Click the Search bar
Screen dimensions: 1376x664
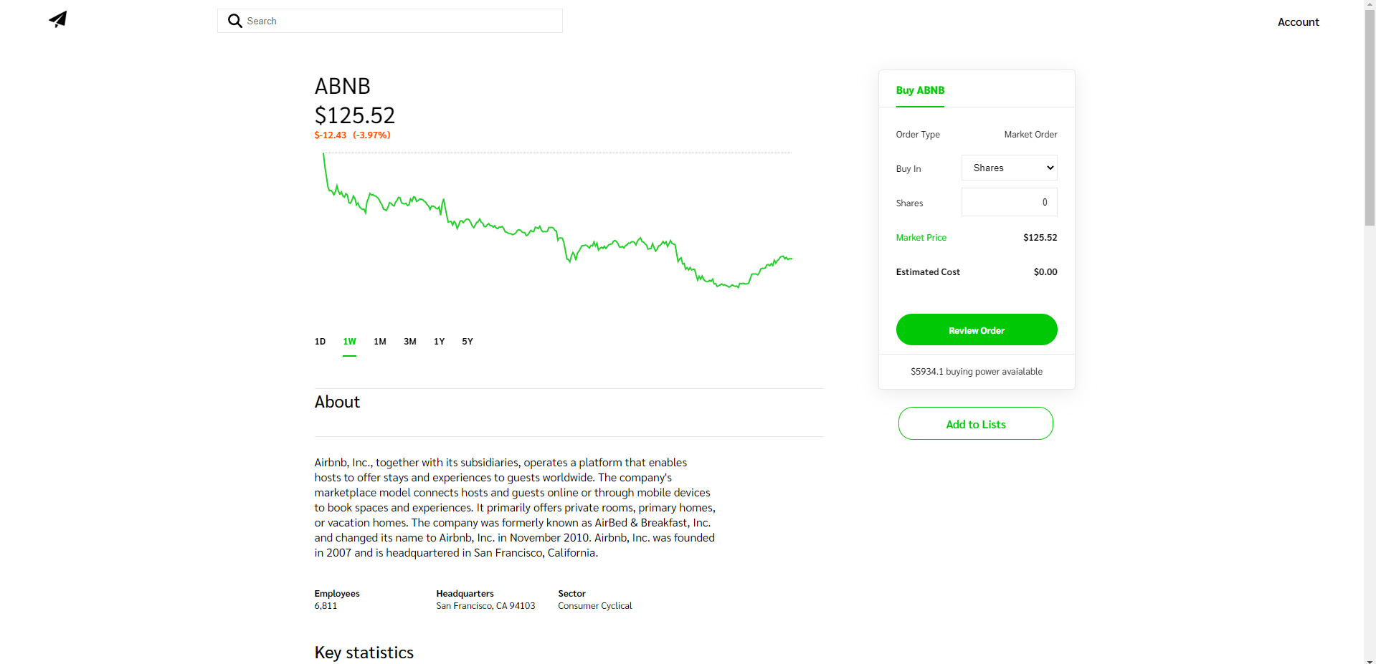(389, 21)
